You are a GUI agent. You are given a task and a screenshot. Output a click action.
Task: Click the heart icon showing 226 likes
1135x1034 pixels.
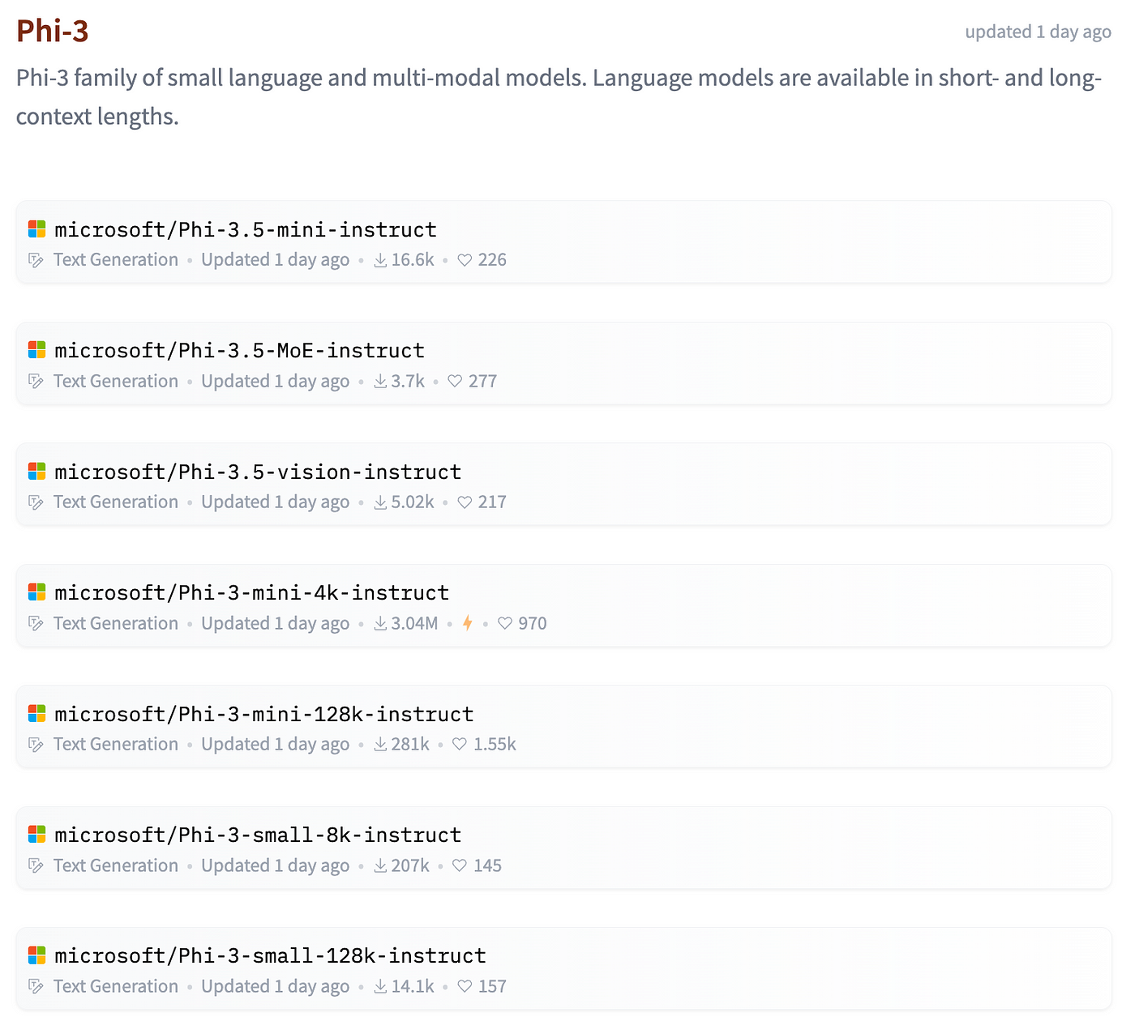(465, 260)
